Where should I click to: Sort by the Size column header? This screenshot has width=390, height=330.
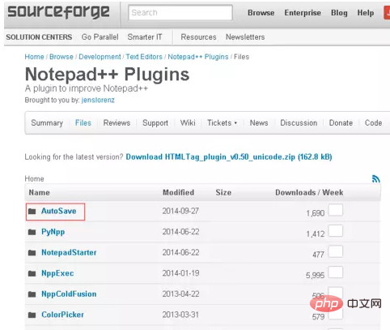coord(223,193)
